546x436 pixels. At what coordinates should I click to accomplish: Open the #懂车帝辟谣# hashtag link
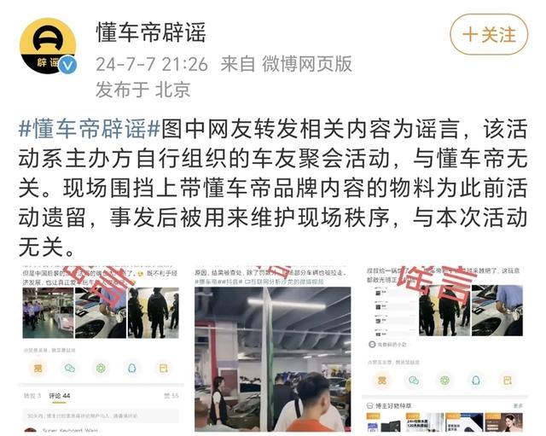pos(89,129)
